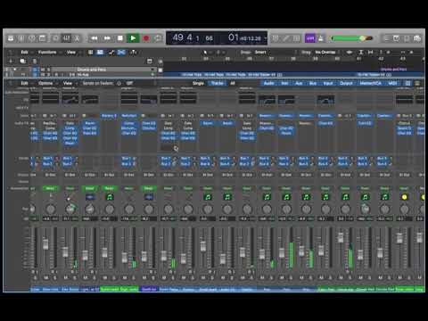The height and width of the screenshot is (321, 428).
Task: Open the LCD display mode dropdown arrow
Action: click(265, 38)
